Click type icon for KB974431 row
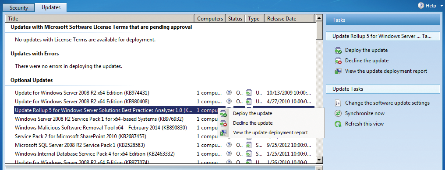 249,92
